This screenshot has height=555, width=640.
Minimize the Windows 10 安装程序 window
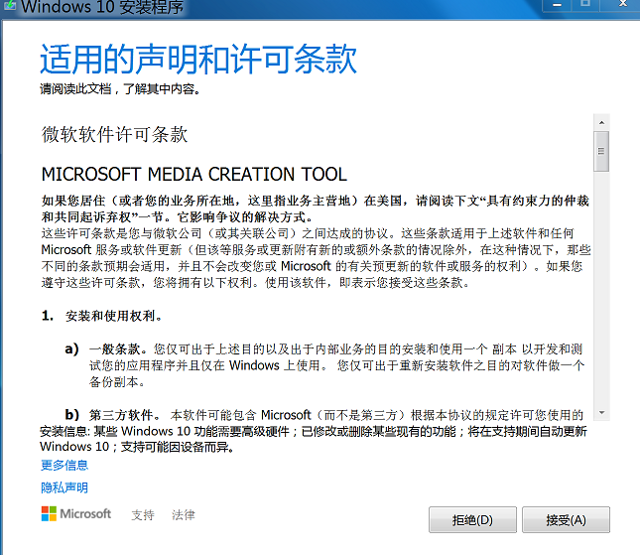(557, 5)
